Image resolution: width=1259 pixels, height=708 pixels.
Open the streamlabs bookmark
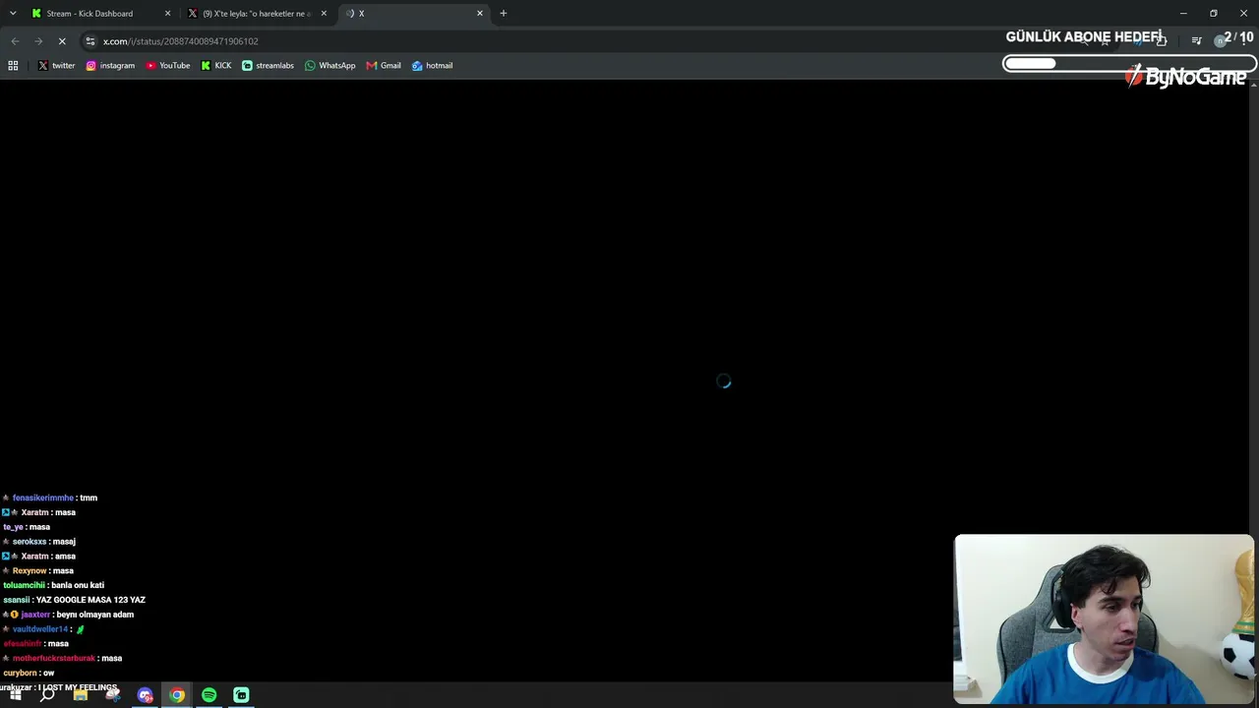[268, 66]
